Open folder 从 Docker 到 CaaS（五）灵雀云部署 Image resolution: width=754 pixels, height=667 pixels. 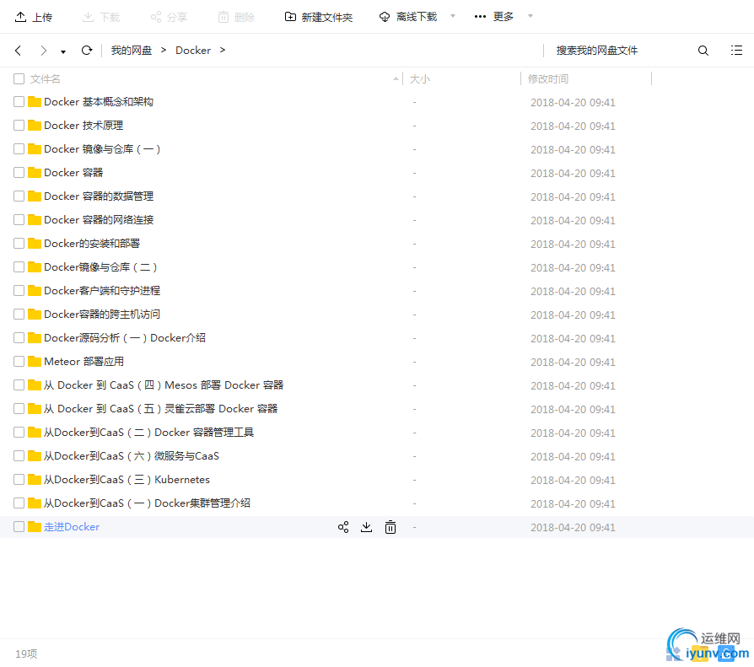[160, 408]
